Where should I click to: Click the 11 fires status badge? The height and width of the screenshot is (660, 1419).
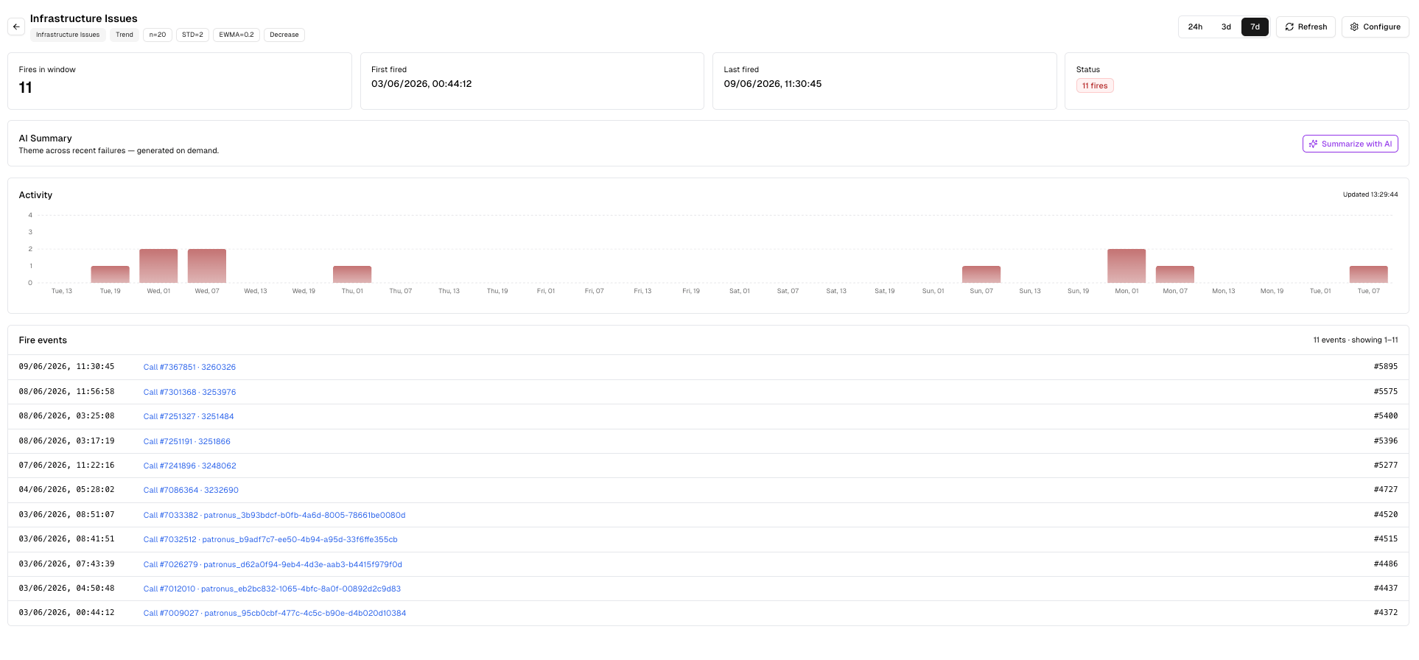coord(1095,86)
